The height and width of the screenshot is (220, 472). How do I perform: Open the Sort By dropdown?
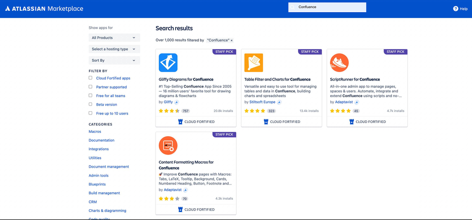pyautogui.click(x=114, y=60)
